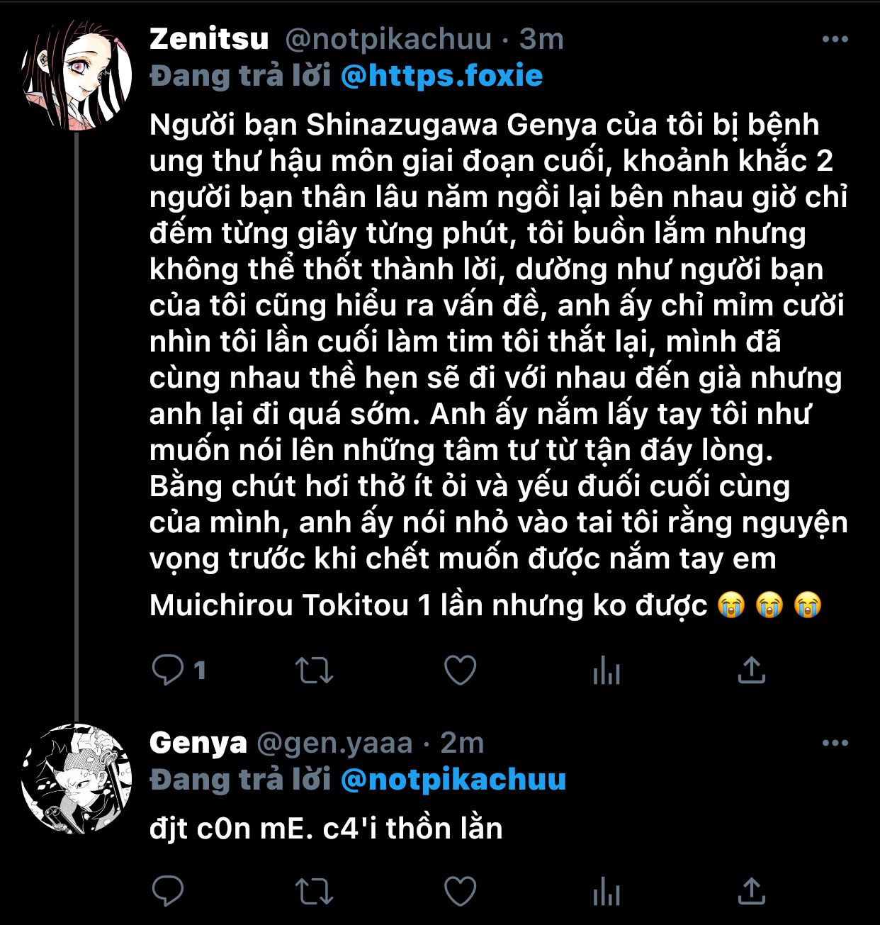Reply to Genya's tweet

(x=168, y=891)
